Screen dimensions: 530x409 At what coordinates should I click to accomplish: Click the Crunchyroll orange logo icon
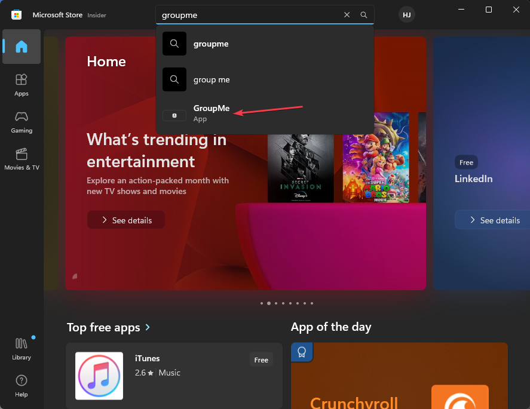click(x=460, y=397)
